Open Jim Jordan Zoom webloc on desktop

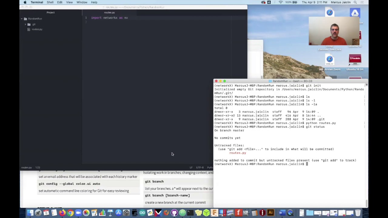(x=329, y=62)
